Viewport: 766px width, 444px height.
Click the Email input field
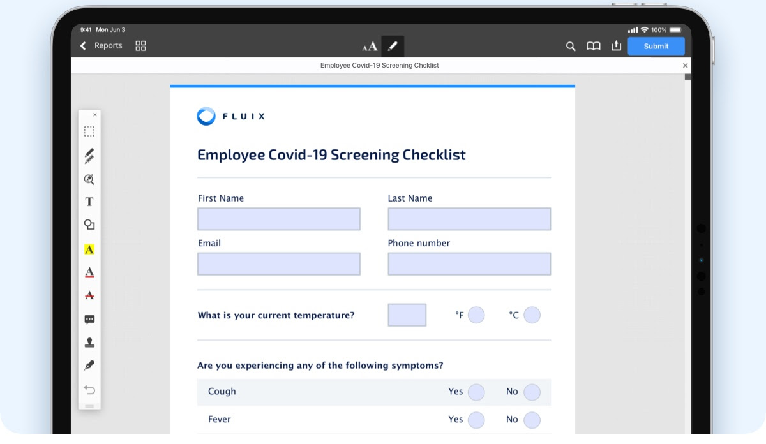click(279, 264)
